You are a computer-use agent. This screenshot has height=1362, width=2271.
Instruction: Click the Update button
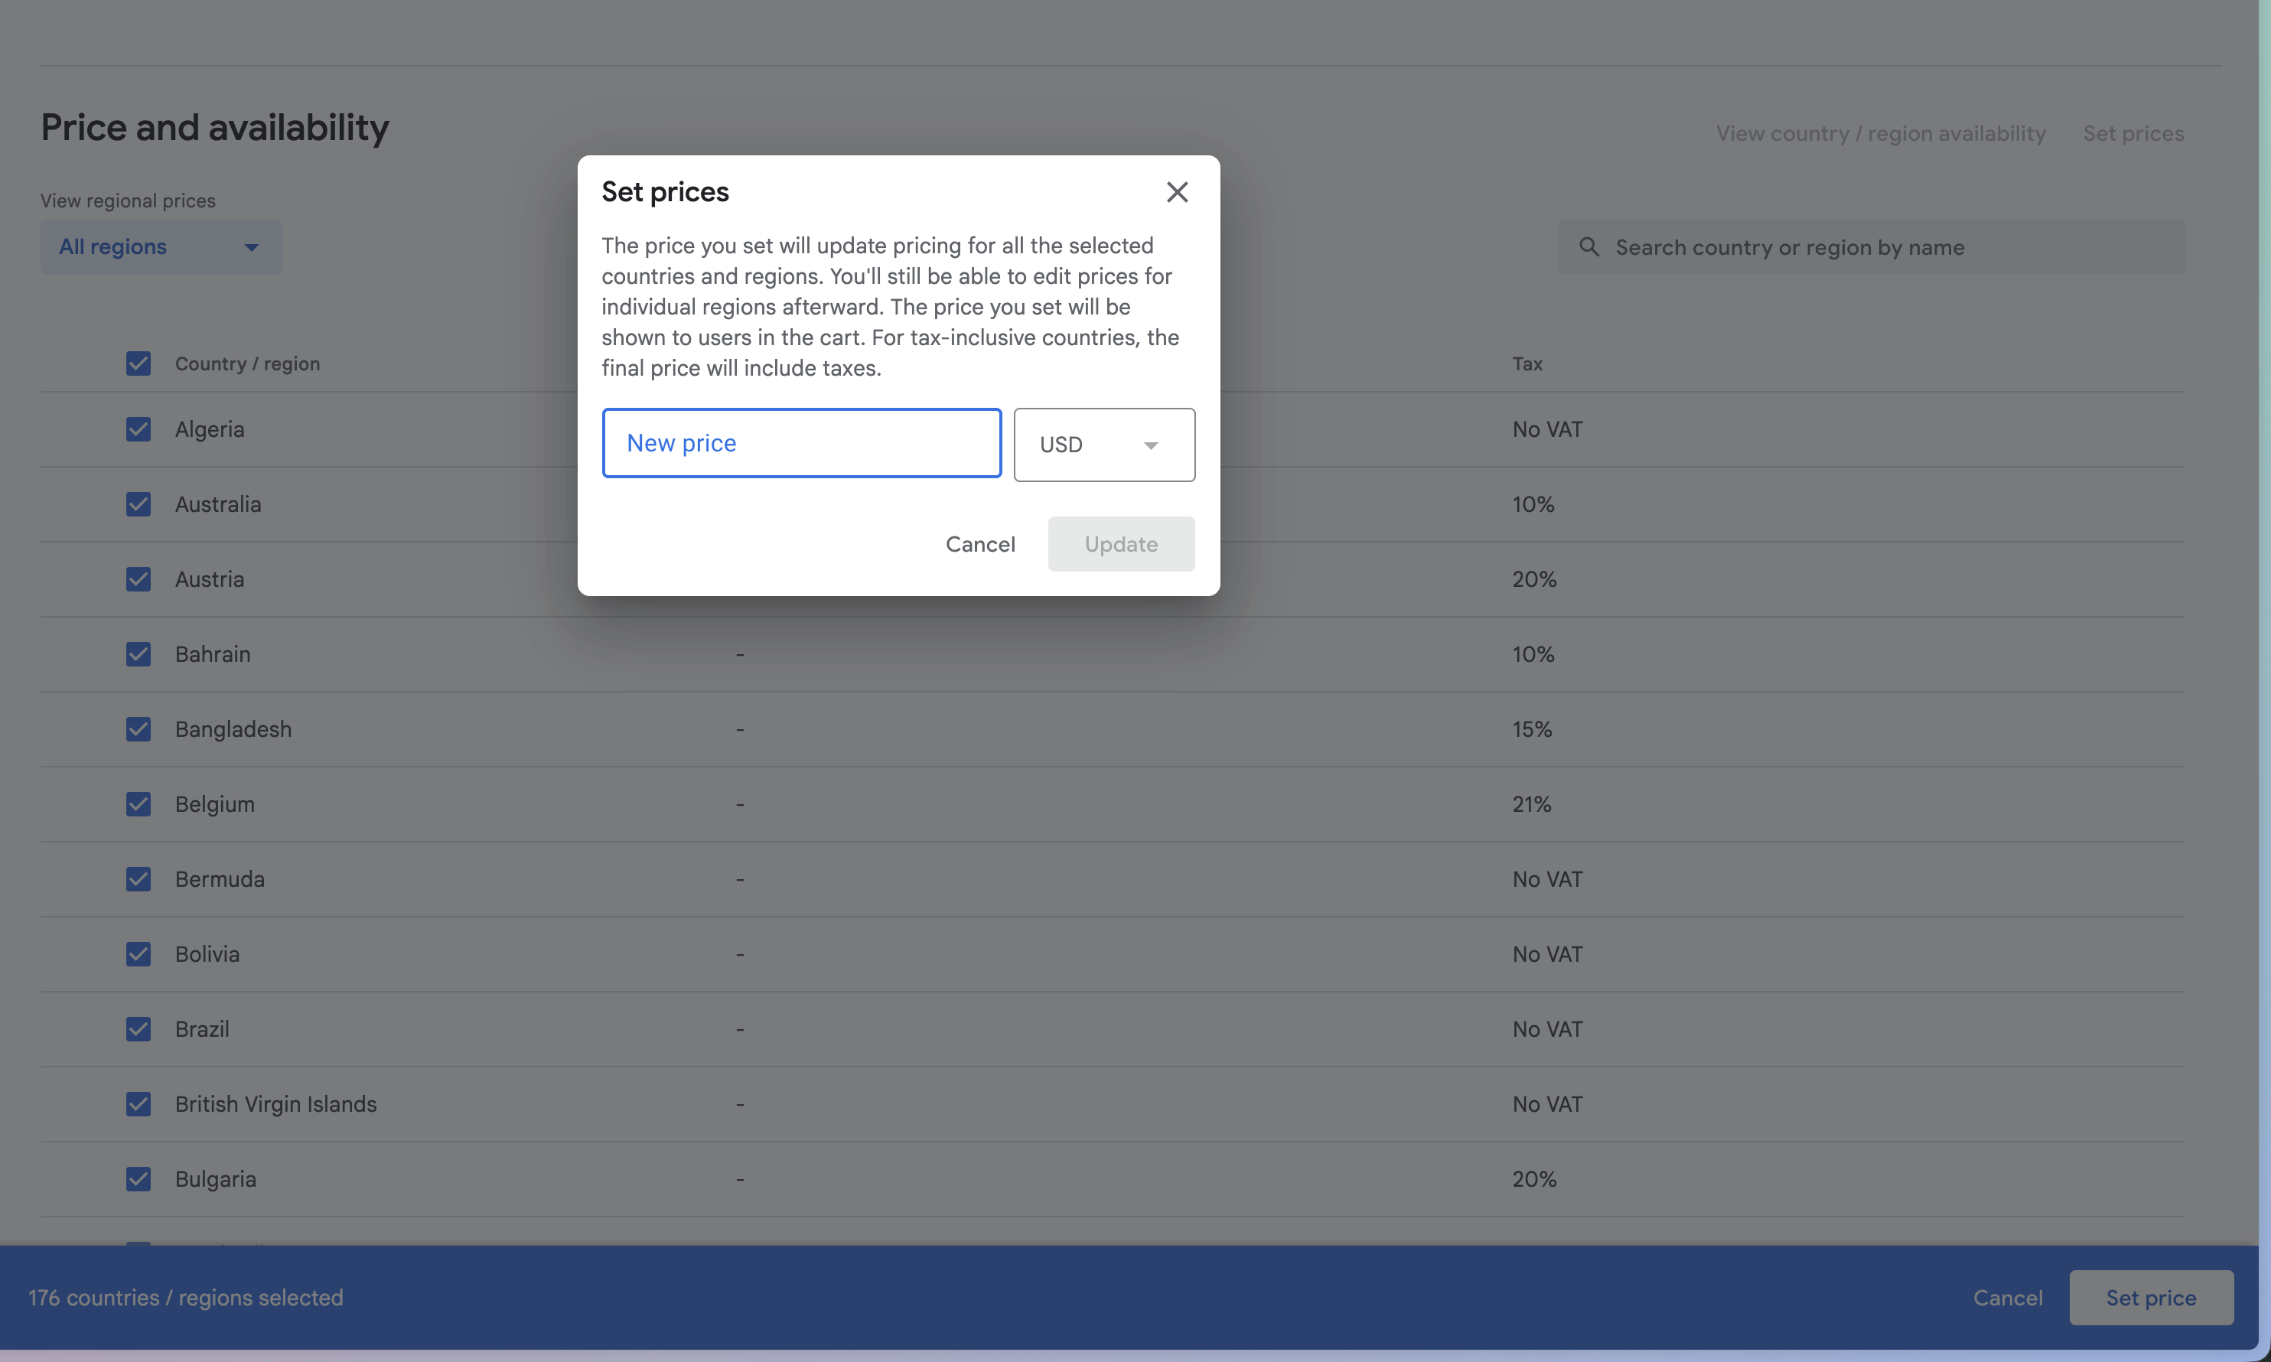tap(1121, 544)
